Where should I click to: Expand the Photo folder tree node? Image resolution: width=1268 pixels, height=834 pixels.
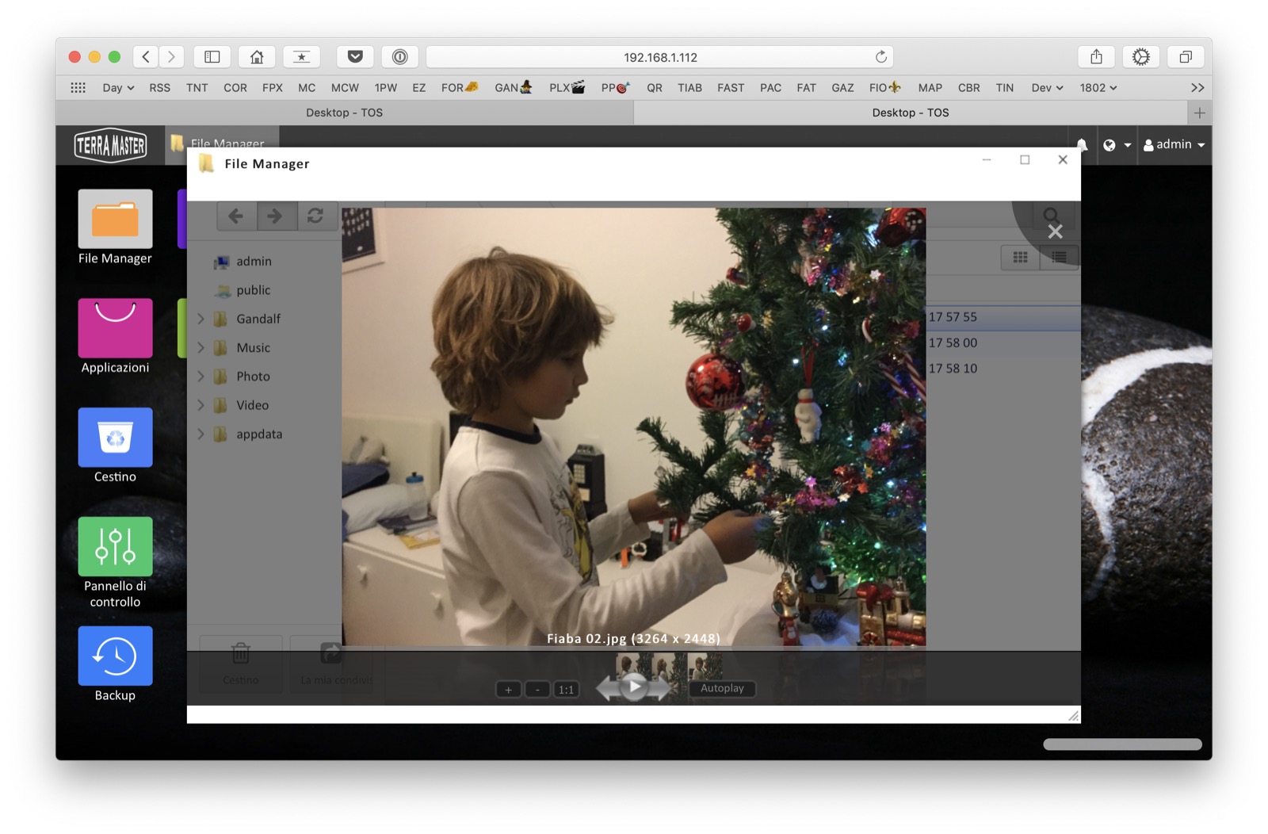(201, 377)
